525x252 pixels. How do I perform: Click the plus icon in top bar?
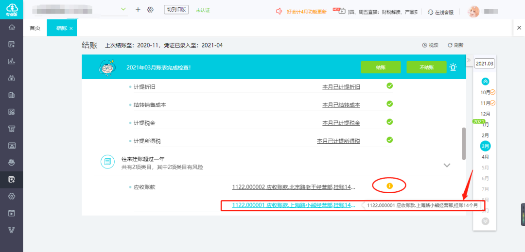point(138,10)
